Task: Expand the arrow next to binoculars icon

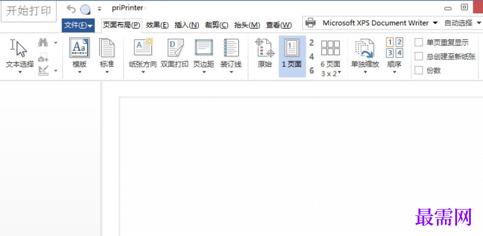Action: pyautogui.click(x=56, y=42)
